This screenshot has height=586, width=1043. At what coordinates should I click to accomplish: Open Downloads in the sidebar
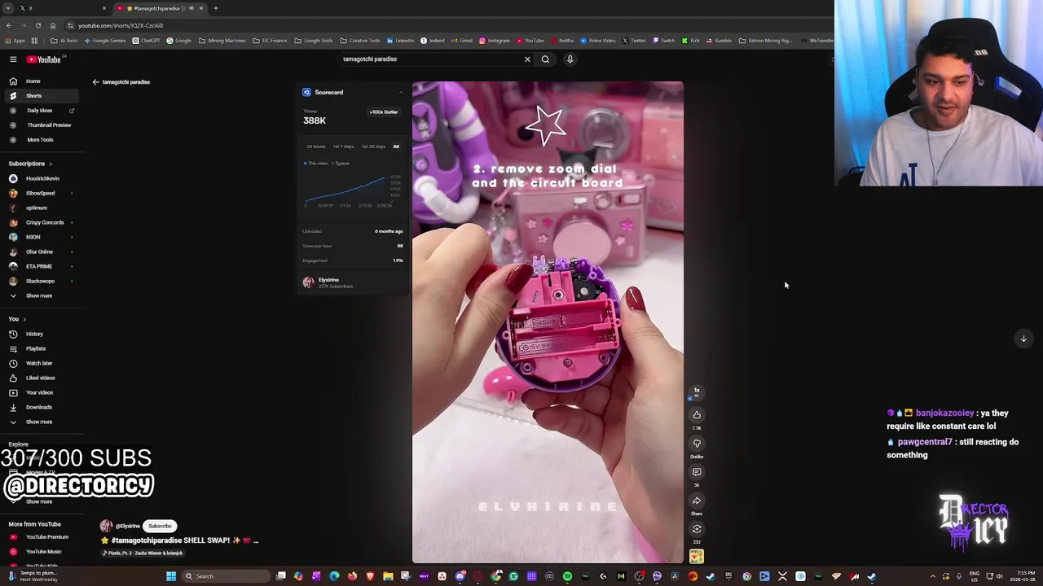pyautogui.click(x=38, y=407)
